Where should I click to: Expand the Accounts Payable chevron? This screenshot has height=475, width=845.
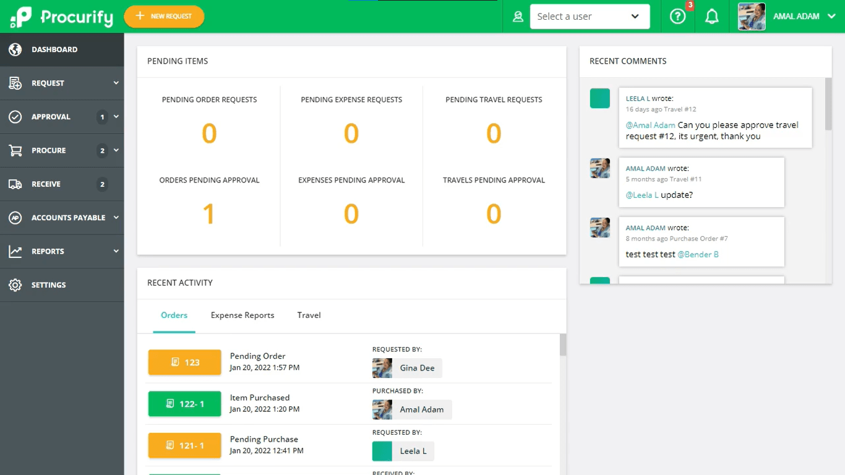click(x=116, y=218)
